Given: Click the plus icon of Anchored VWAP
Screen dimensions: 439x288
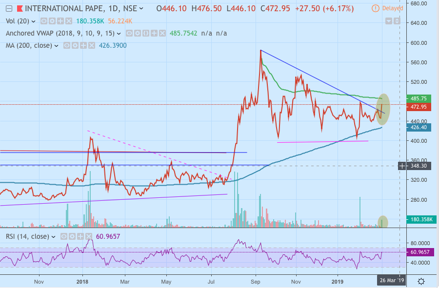Looking at the screenshot, I should (x=154, y=33).
